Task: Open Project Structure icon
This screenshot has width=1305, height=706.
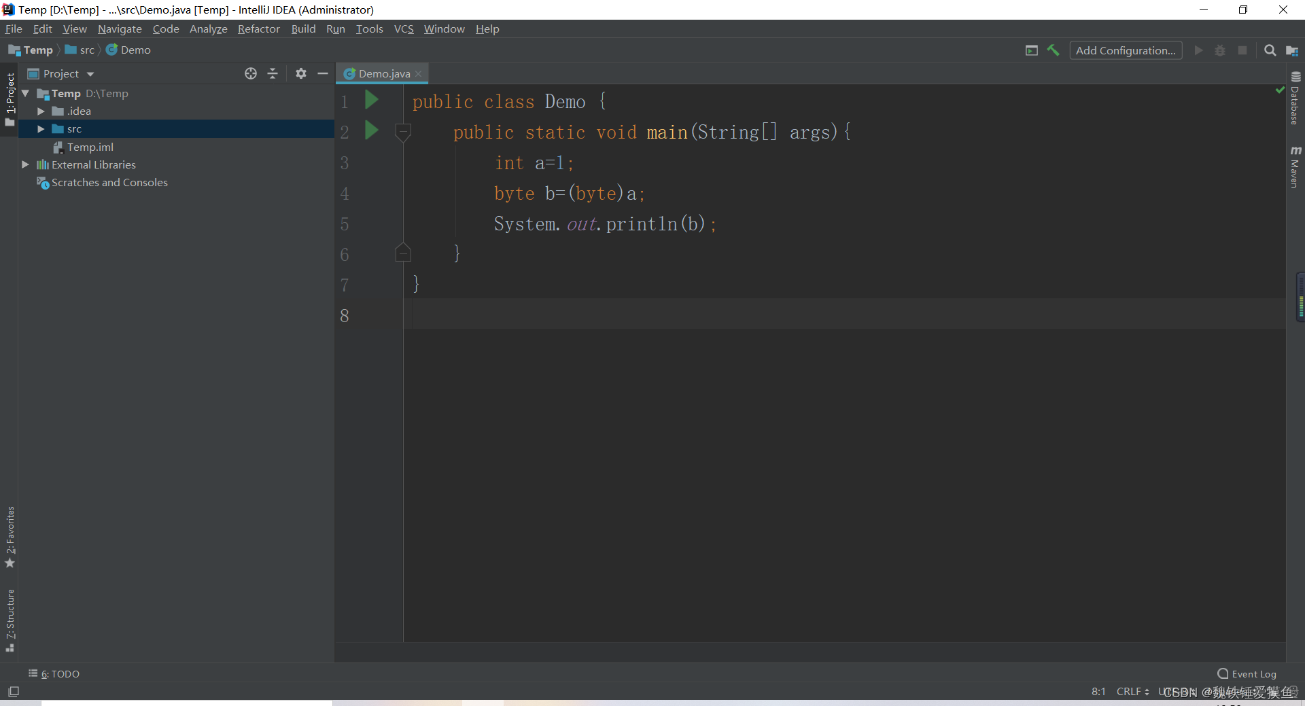Action: coord(1292,50)
